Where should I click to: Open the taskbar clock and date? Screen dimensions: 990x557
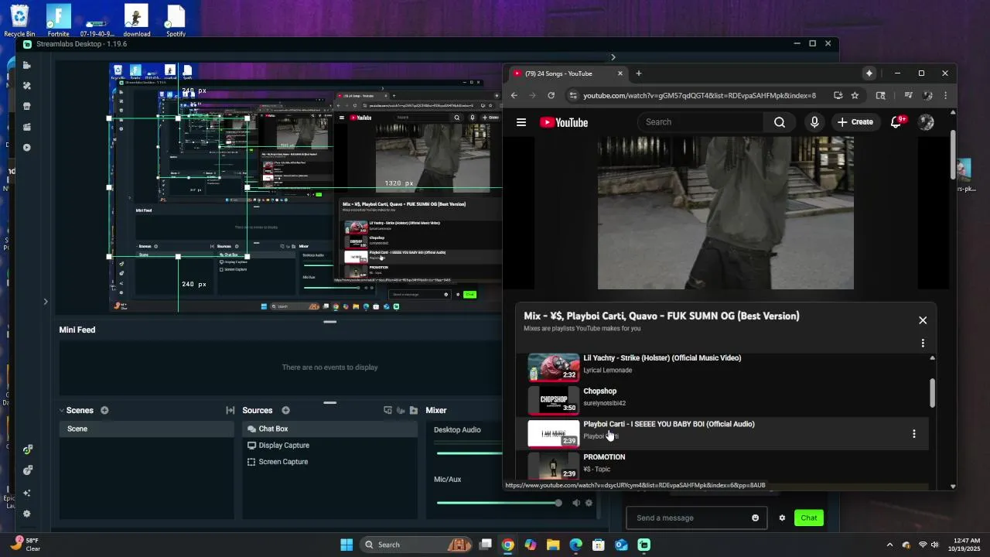coord(963,545)
